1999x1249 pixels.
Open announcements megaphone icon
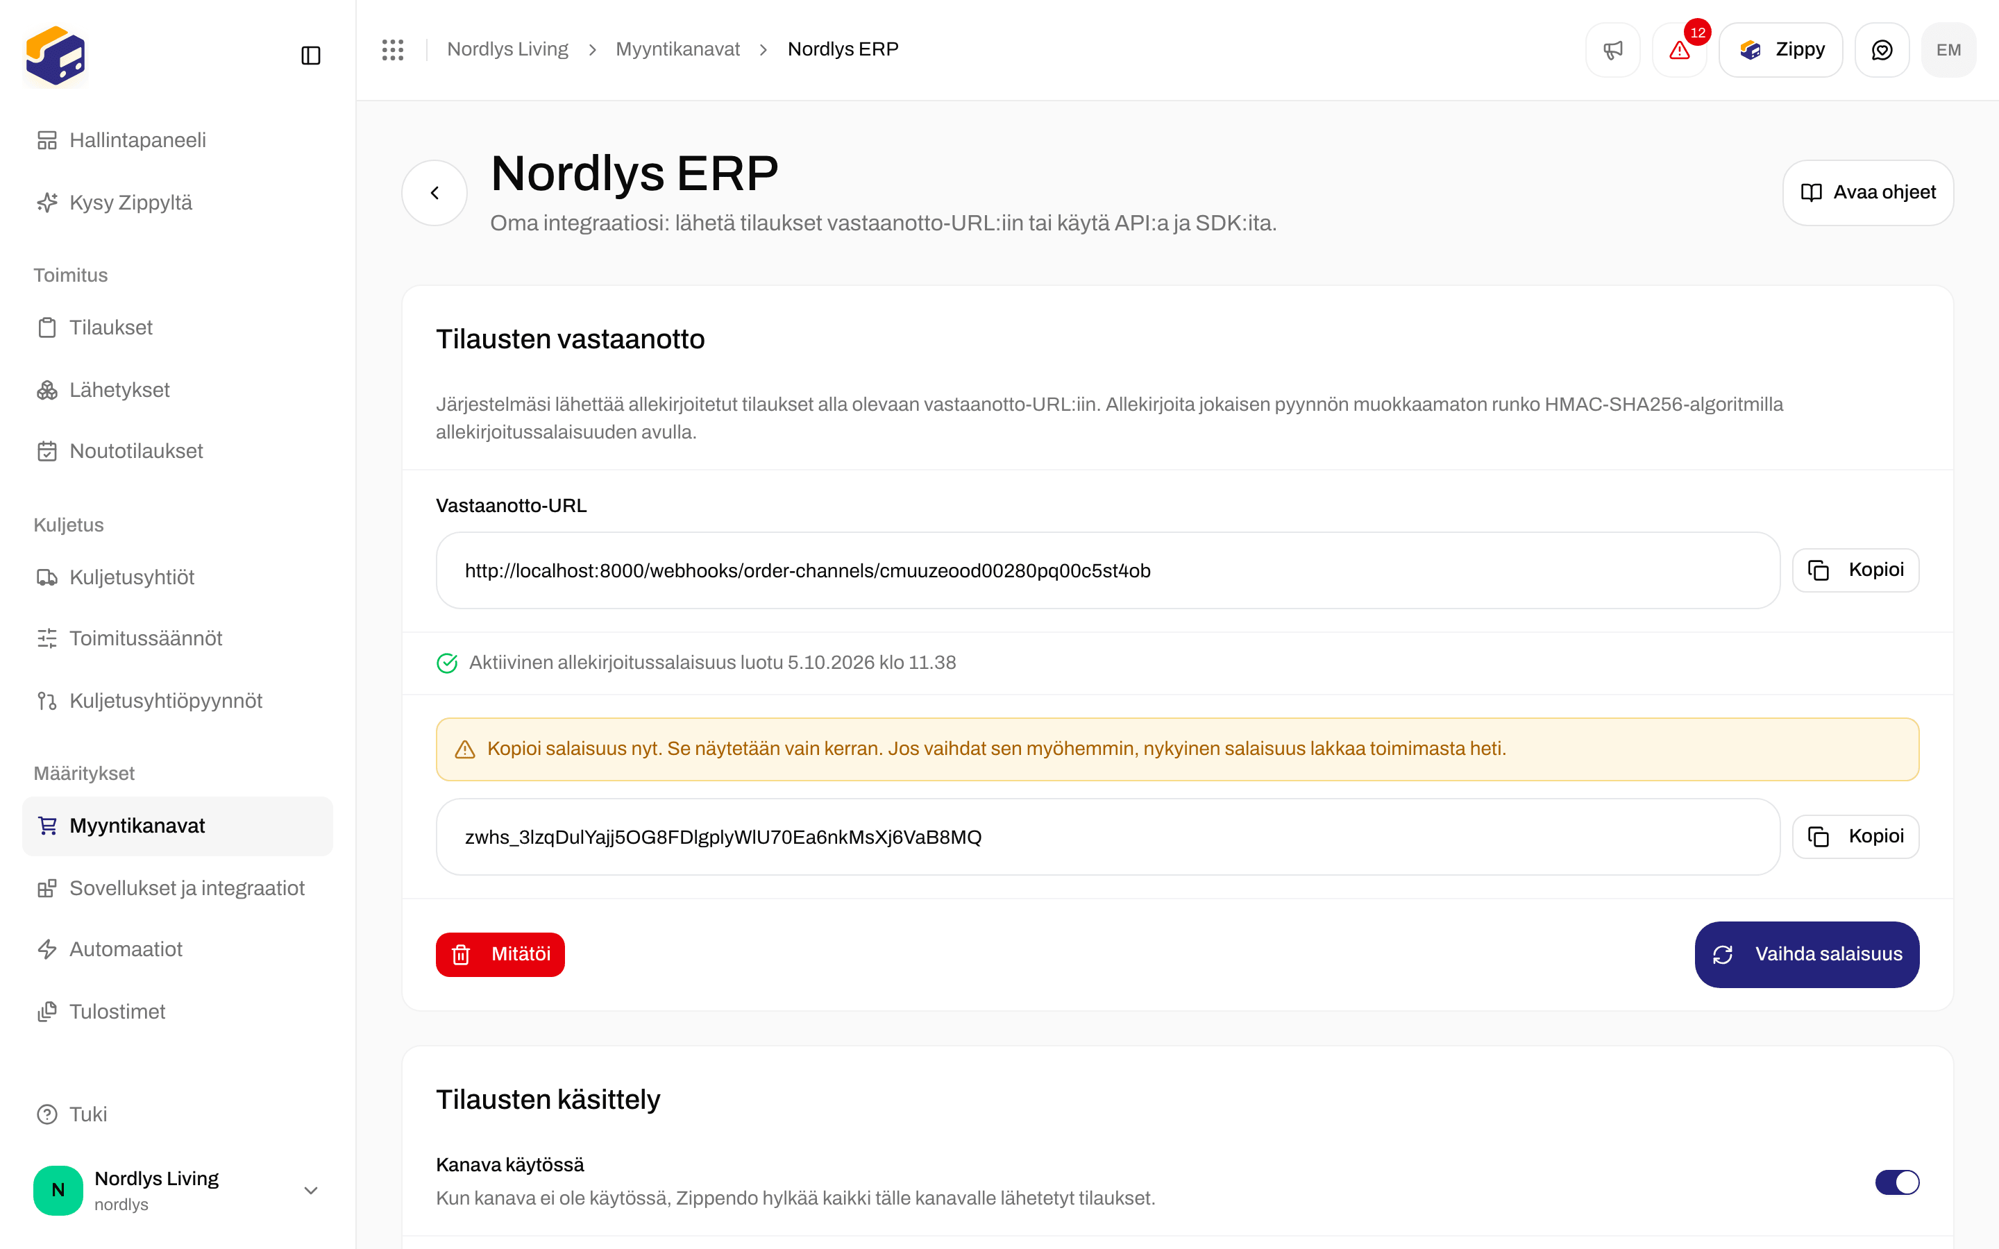point(1612,49)
